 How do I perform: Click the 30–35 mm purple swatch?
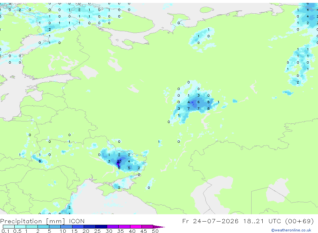[x=113, y=227]
